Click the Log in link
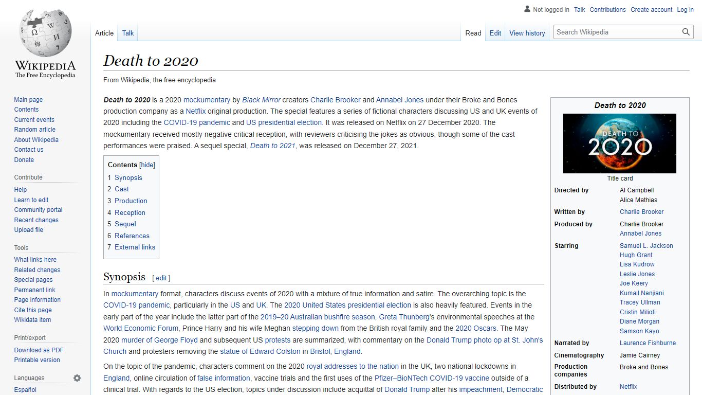Screen dimensions: 702x395 pos(686,10)
